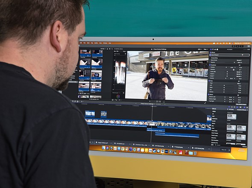Open the info inspector icon
This screenshot has width=252, height=188.
(x=217, y=49)
